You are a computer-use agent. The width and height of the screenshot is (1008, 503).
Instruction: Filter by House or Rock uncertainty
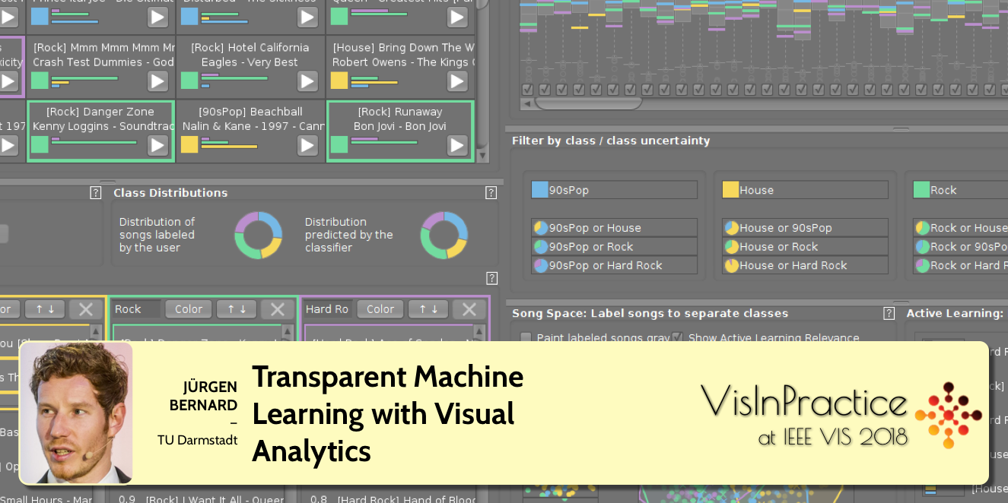tap(805, 247)
